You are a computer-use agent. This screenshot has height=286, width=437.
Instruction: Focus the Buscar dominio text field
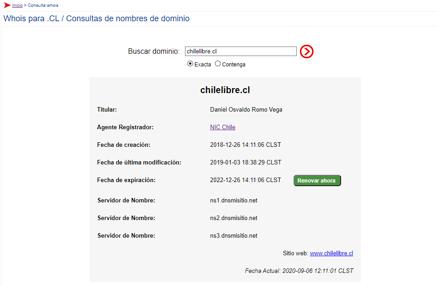pyautogui.click(x=241, y=51)
